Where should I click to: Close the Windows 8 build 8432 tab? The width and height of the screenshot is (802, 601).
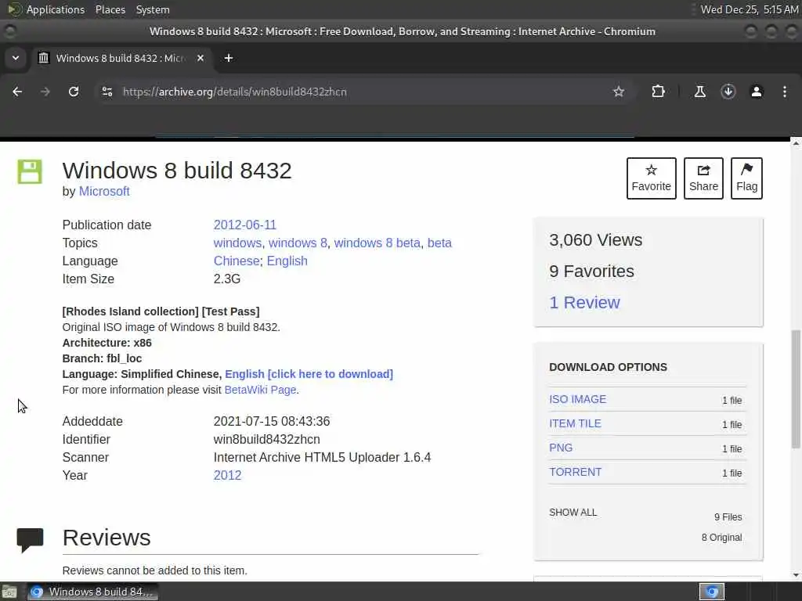(x=200, y=58)
